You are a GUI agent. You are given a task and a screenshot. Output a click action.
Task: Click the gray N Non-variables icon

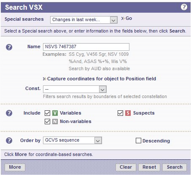(55, 121)
